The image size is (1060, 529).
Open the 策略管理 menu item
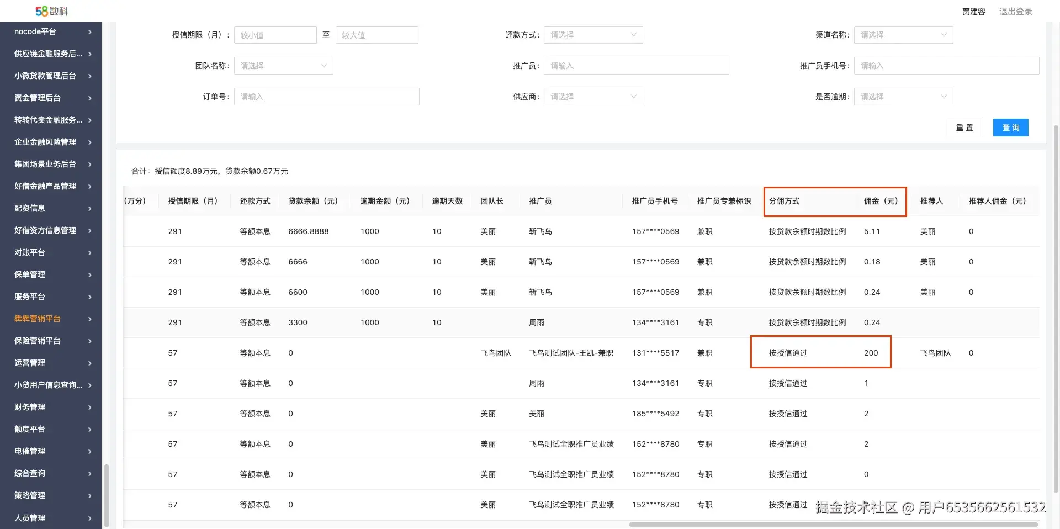coord(51,496)
